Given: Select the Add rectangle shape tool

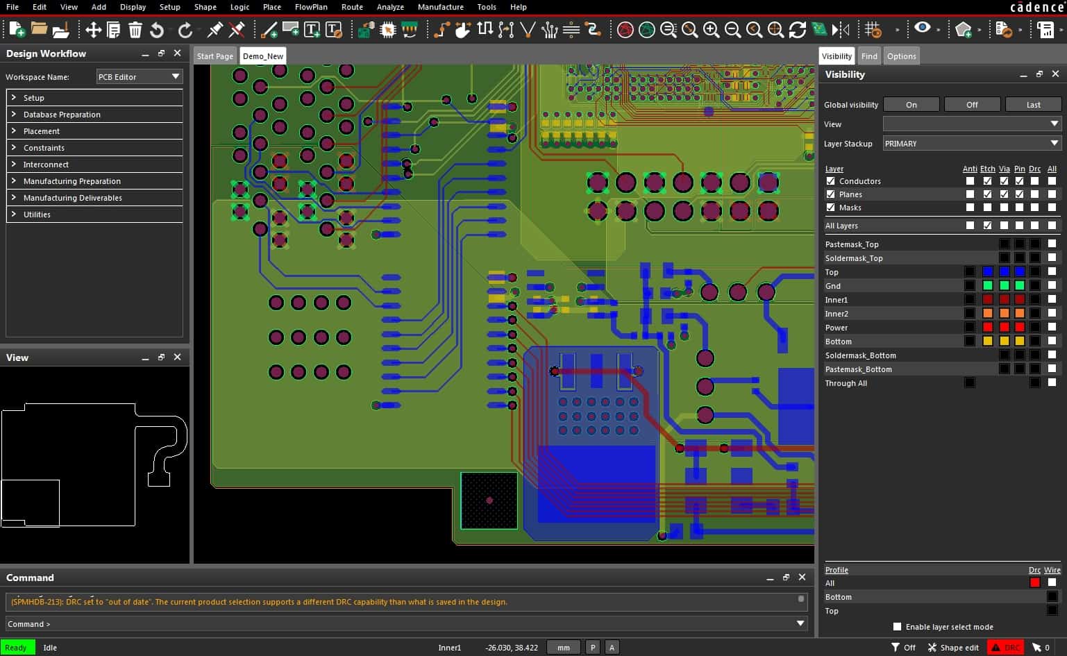Looking at the screenshot, I should (x=291, y=29).
